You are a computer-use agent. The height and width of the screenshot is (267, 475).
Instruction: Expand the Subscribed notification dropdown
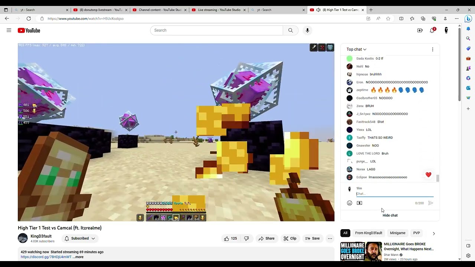pos(80,238)
